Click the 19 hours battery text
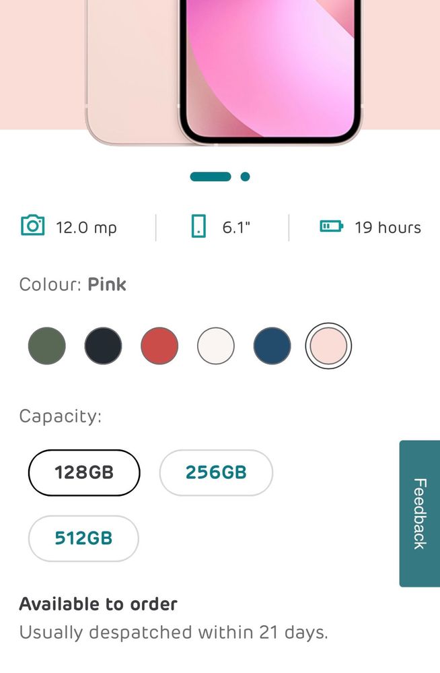Image resolution: width=440 pixels, height=673 pixels. click(388, 228)
